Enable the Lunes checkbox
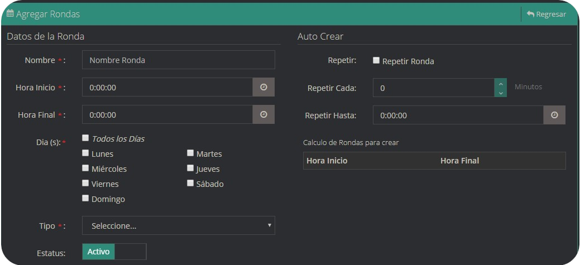Screen dimensions: 580x265 (85, 153)
